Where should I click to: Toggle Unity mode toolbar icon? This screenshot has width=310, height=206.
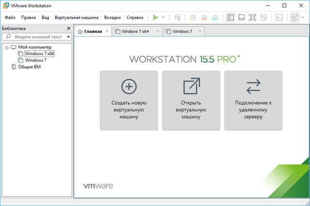point(263,17)
